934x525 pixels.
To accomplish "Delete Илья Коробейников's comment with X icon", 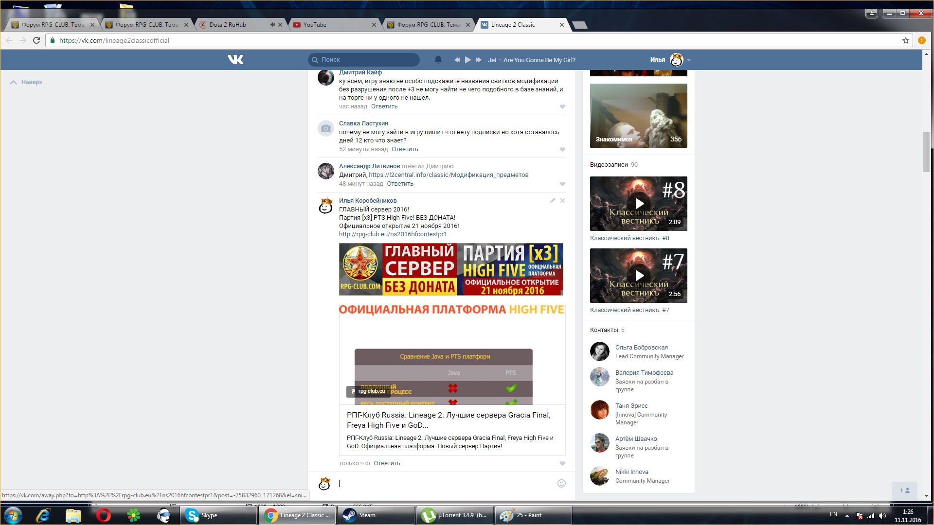I will [x=562, y=200].
